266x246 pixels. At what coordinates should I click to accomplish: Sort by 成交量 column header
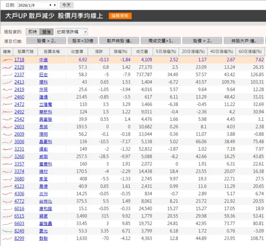point(142,52)
